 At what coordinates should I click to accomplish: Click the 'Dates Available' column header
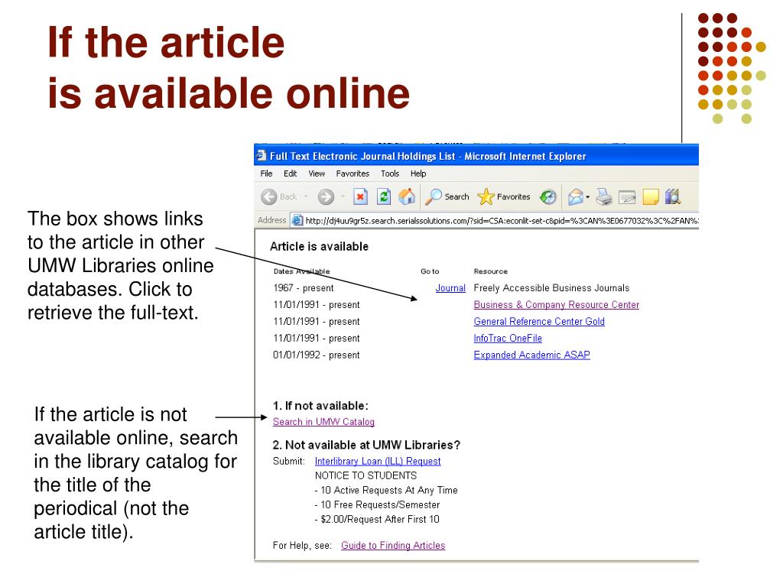coord(301,271)
